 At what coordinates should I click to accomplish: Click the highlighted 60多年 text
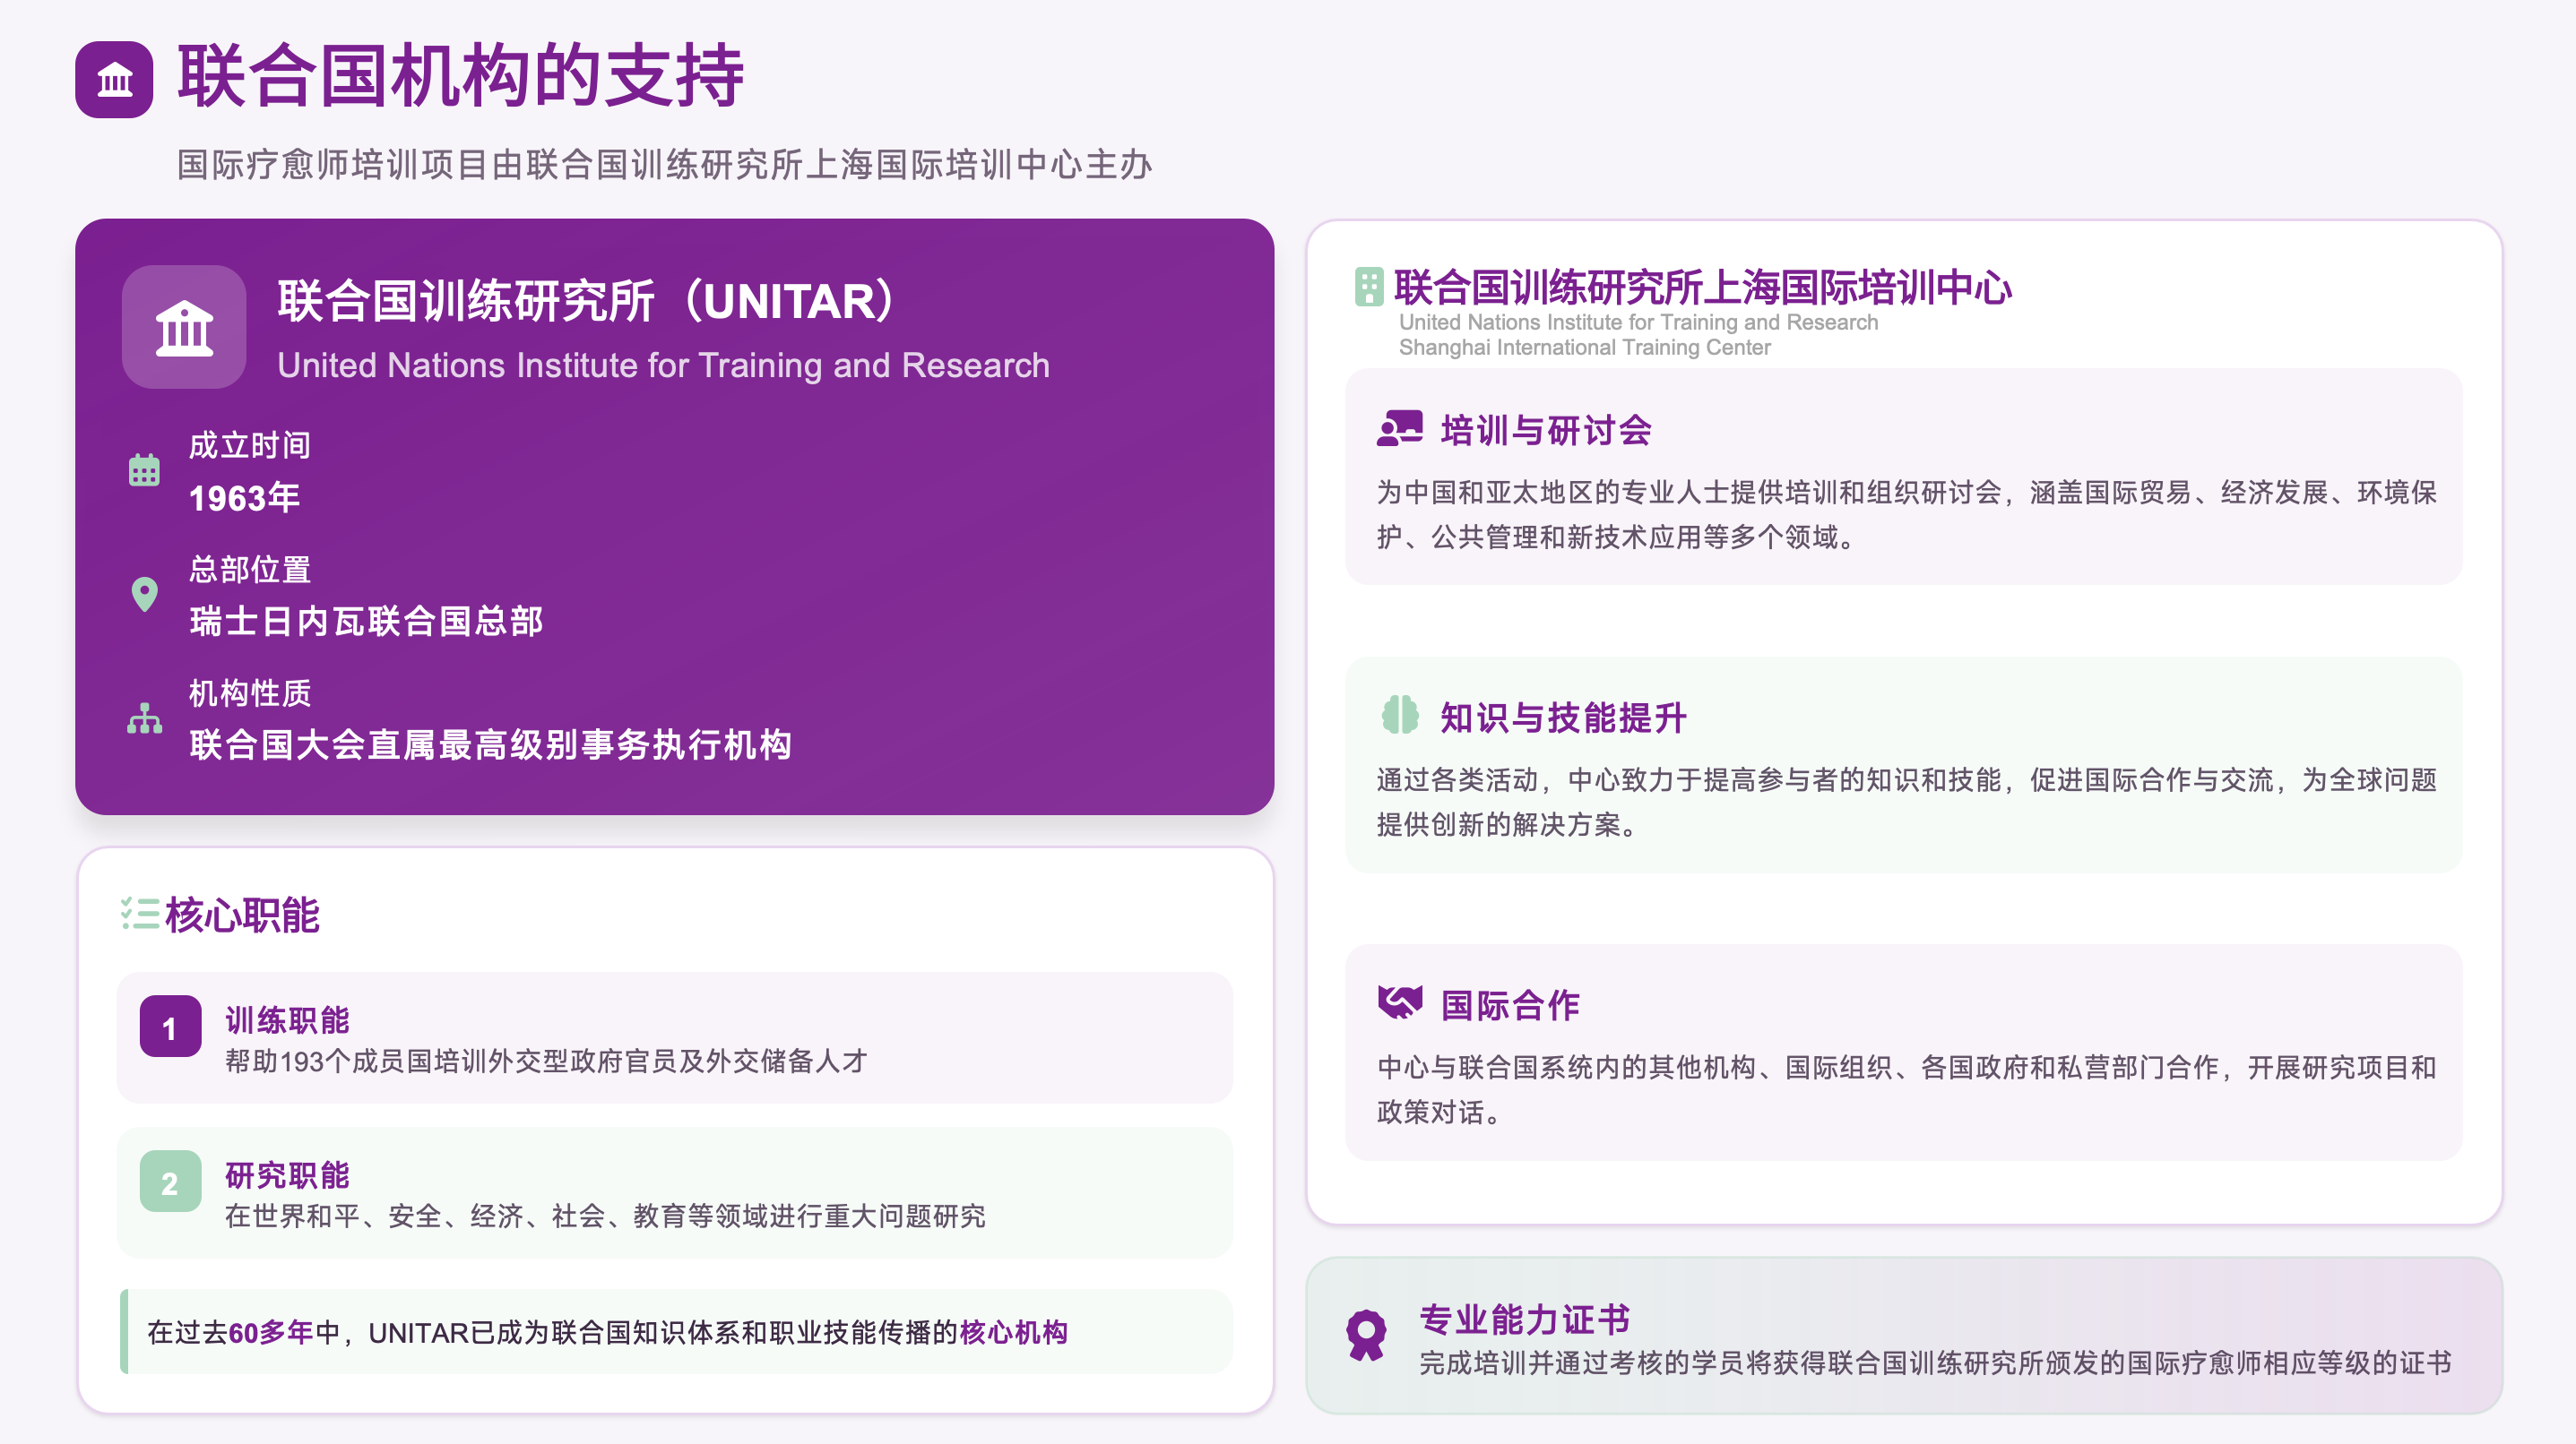271,1332
